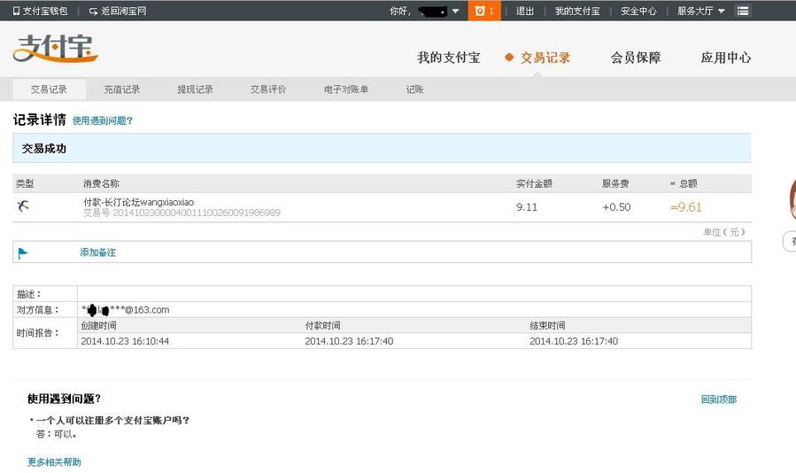Screen dimensions: 796x473
Task: Switch to the 电子对账单 tab
Action: (x=345, y=89)
